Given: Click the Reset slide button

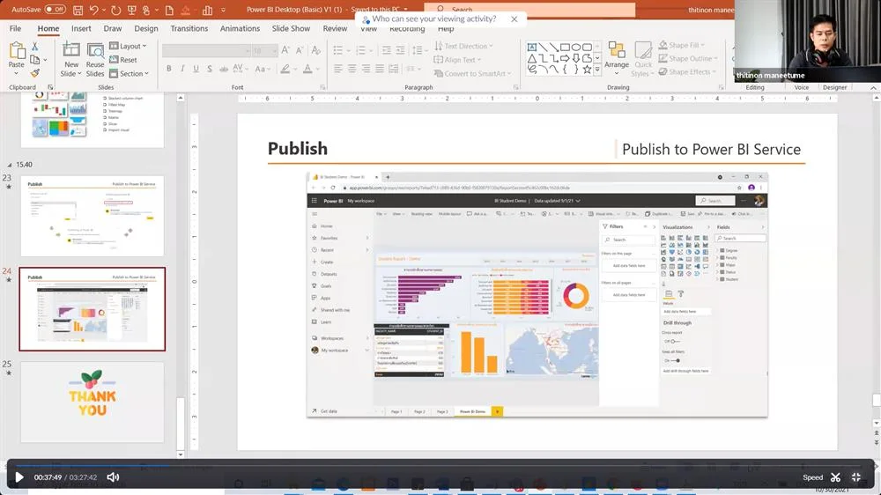Looking at the screenshot, I should (x=123, y=60).
